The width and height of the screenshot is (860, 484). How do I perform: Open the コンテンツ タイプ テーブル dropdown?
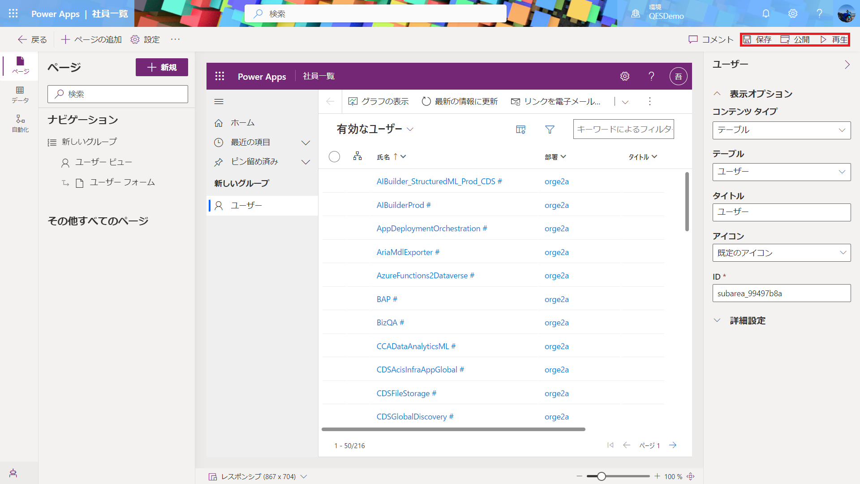pyautogui.click(x=782, y=130)
